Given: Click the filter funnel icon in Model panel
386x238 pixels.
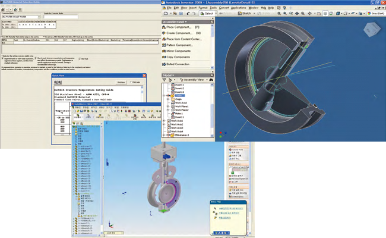Looking at the screenshot, I should pyautogui.click(x=164, y=80).
